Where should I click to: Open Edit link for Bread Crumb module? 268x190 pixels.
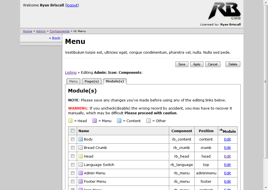pyautogui.click(x=228, y=148)
